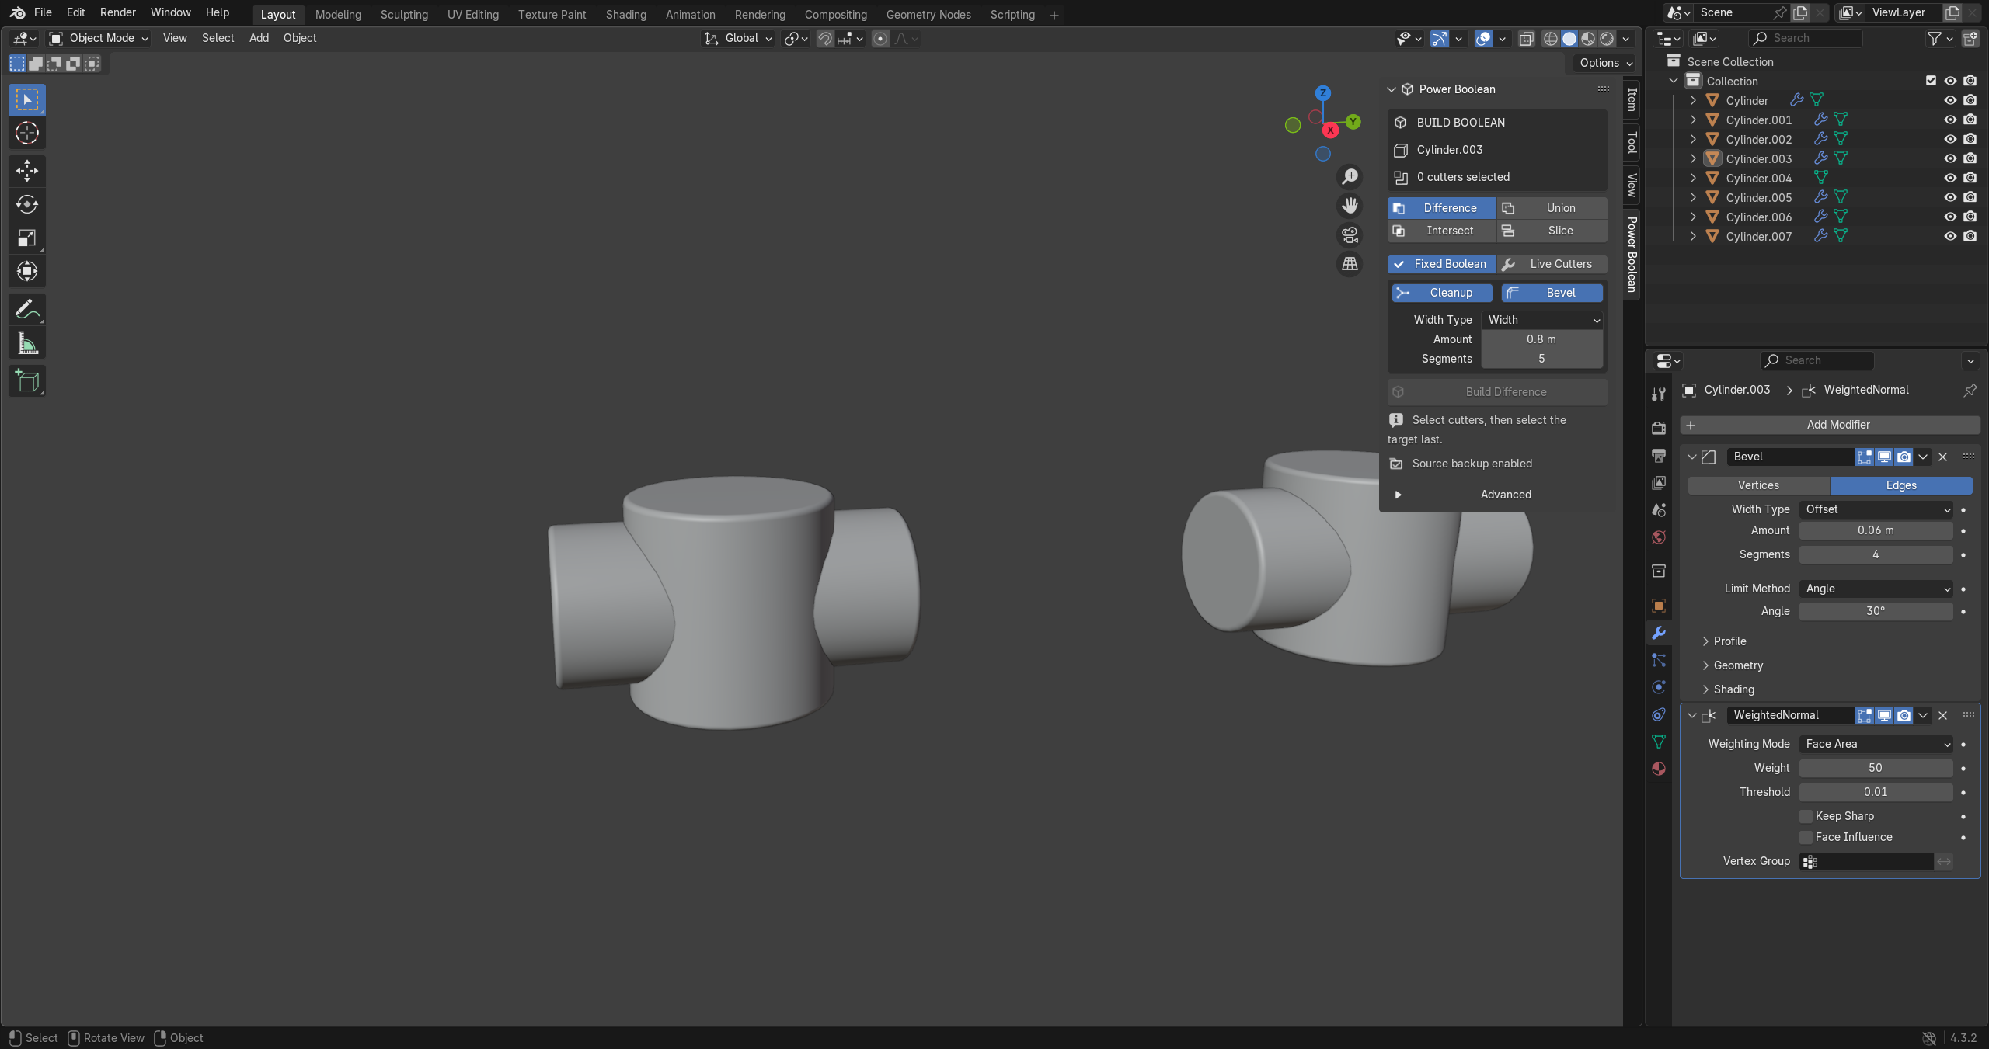
Task: Open the Item sidebar tab
Action: [x=1632, y=99]
